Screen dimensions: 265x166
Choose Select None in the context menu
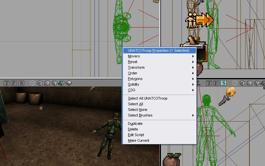(160, 110)
